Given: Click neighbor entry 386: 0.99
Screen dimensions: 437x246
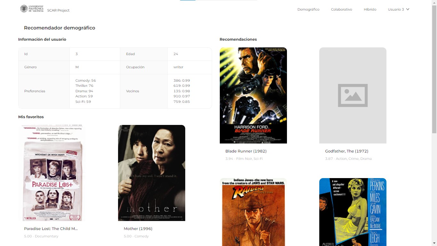Looking at the screenshot, I should [x=181, y=80].
